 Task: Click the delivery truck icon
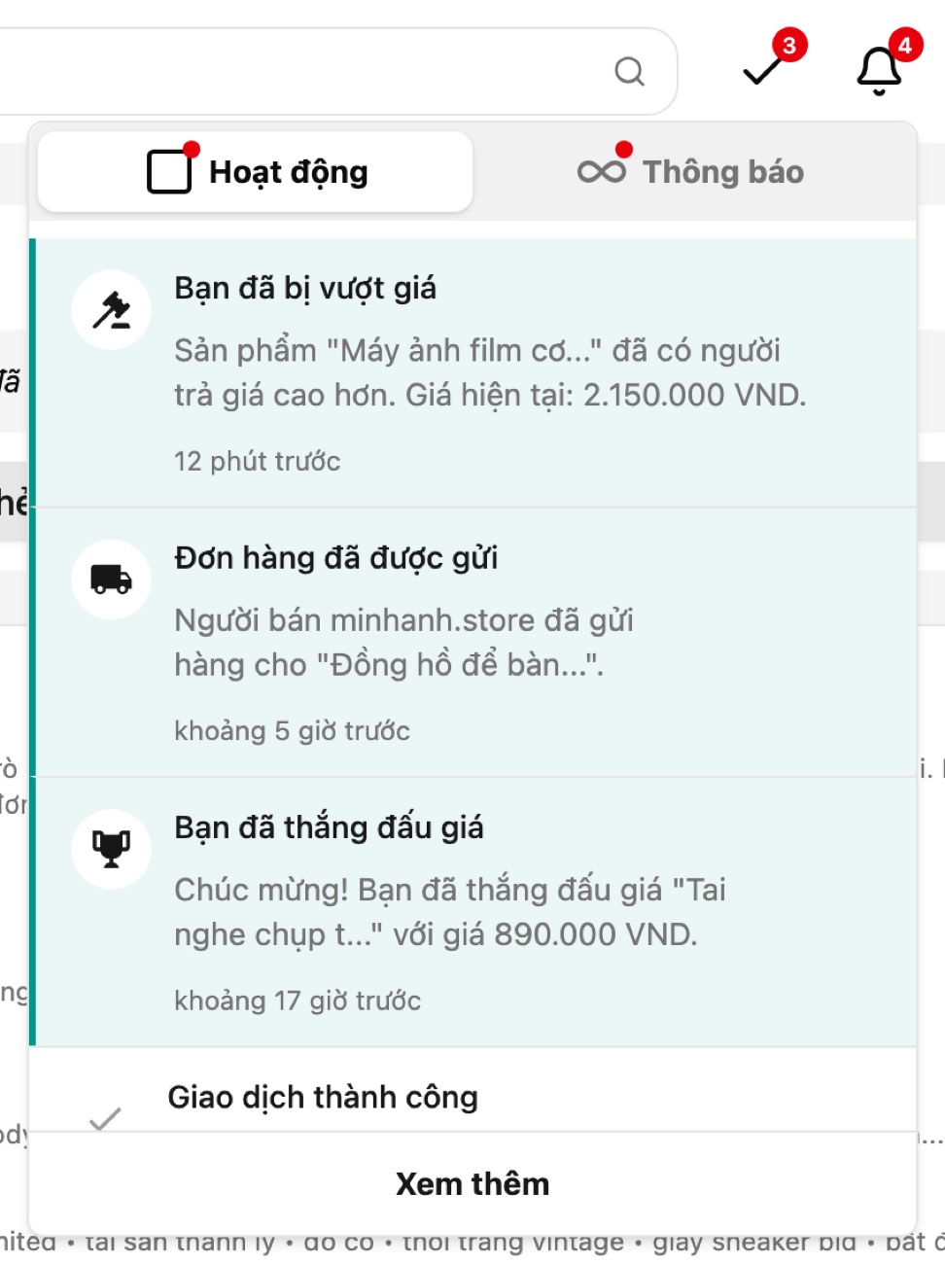pos(112,579)
